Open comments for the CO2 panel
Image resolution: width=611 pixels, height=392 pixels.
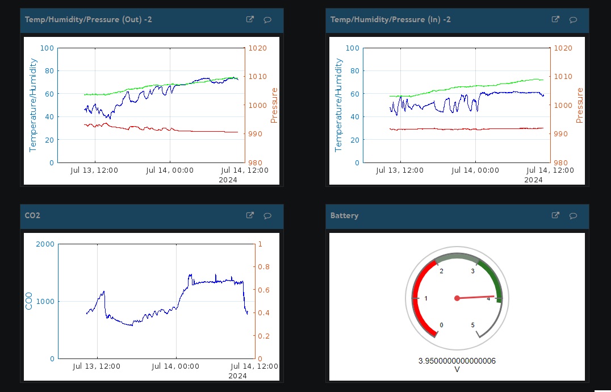tap(267, 216)
